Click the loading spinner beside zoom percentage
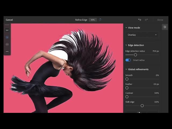This screenshot has width=172, height=129. [x=100, y=20]
